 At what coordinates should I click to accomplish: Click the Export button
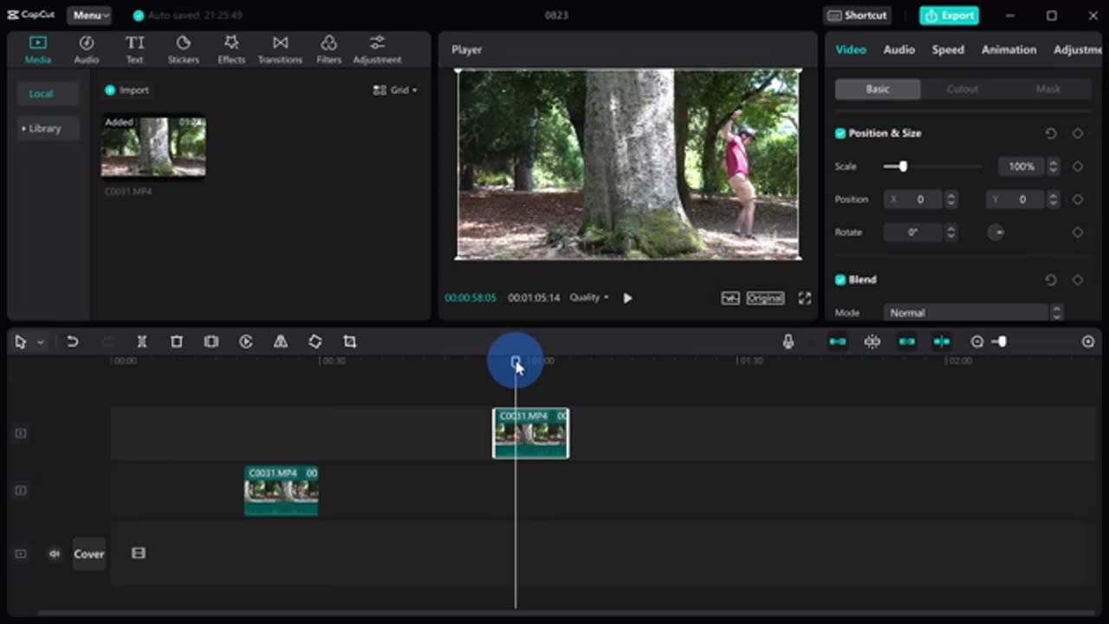click(x=949, y=16)
